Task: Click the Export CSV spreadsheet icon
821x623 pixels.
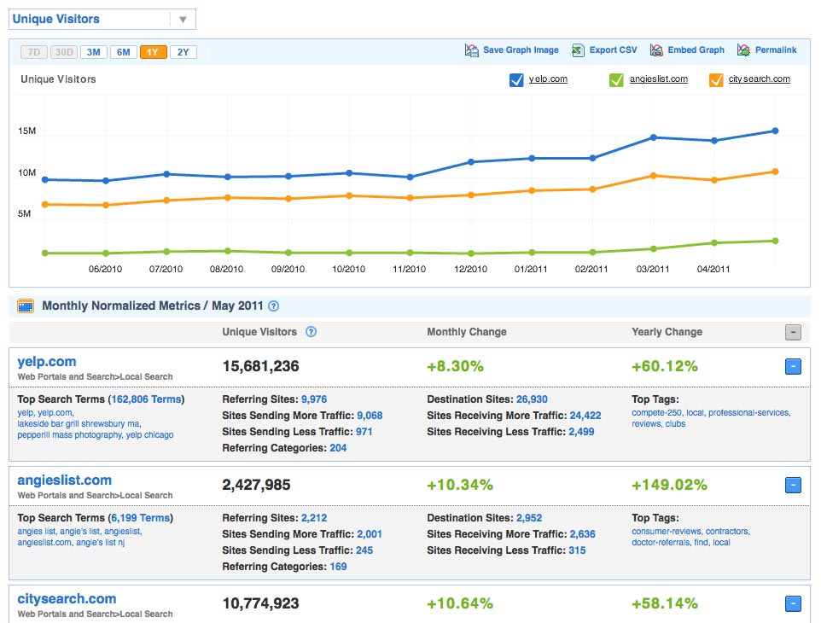Action: click(578, 50)
